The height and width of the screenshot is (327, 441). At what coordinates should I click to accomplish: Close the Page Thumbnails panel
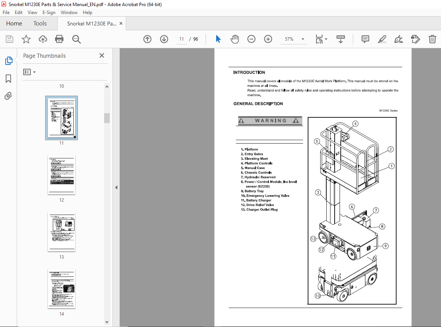(x=102, y=56)
